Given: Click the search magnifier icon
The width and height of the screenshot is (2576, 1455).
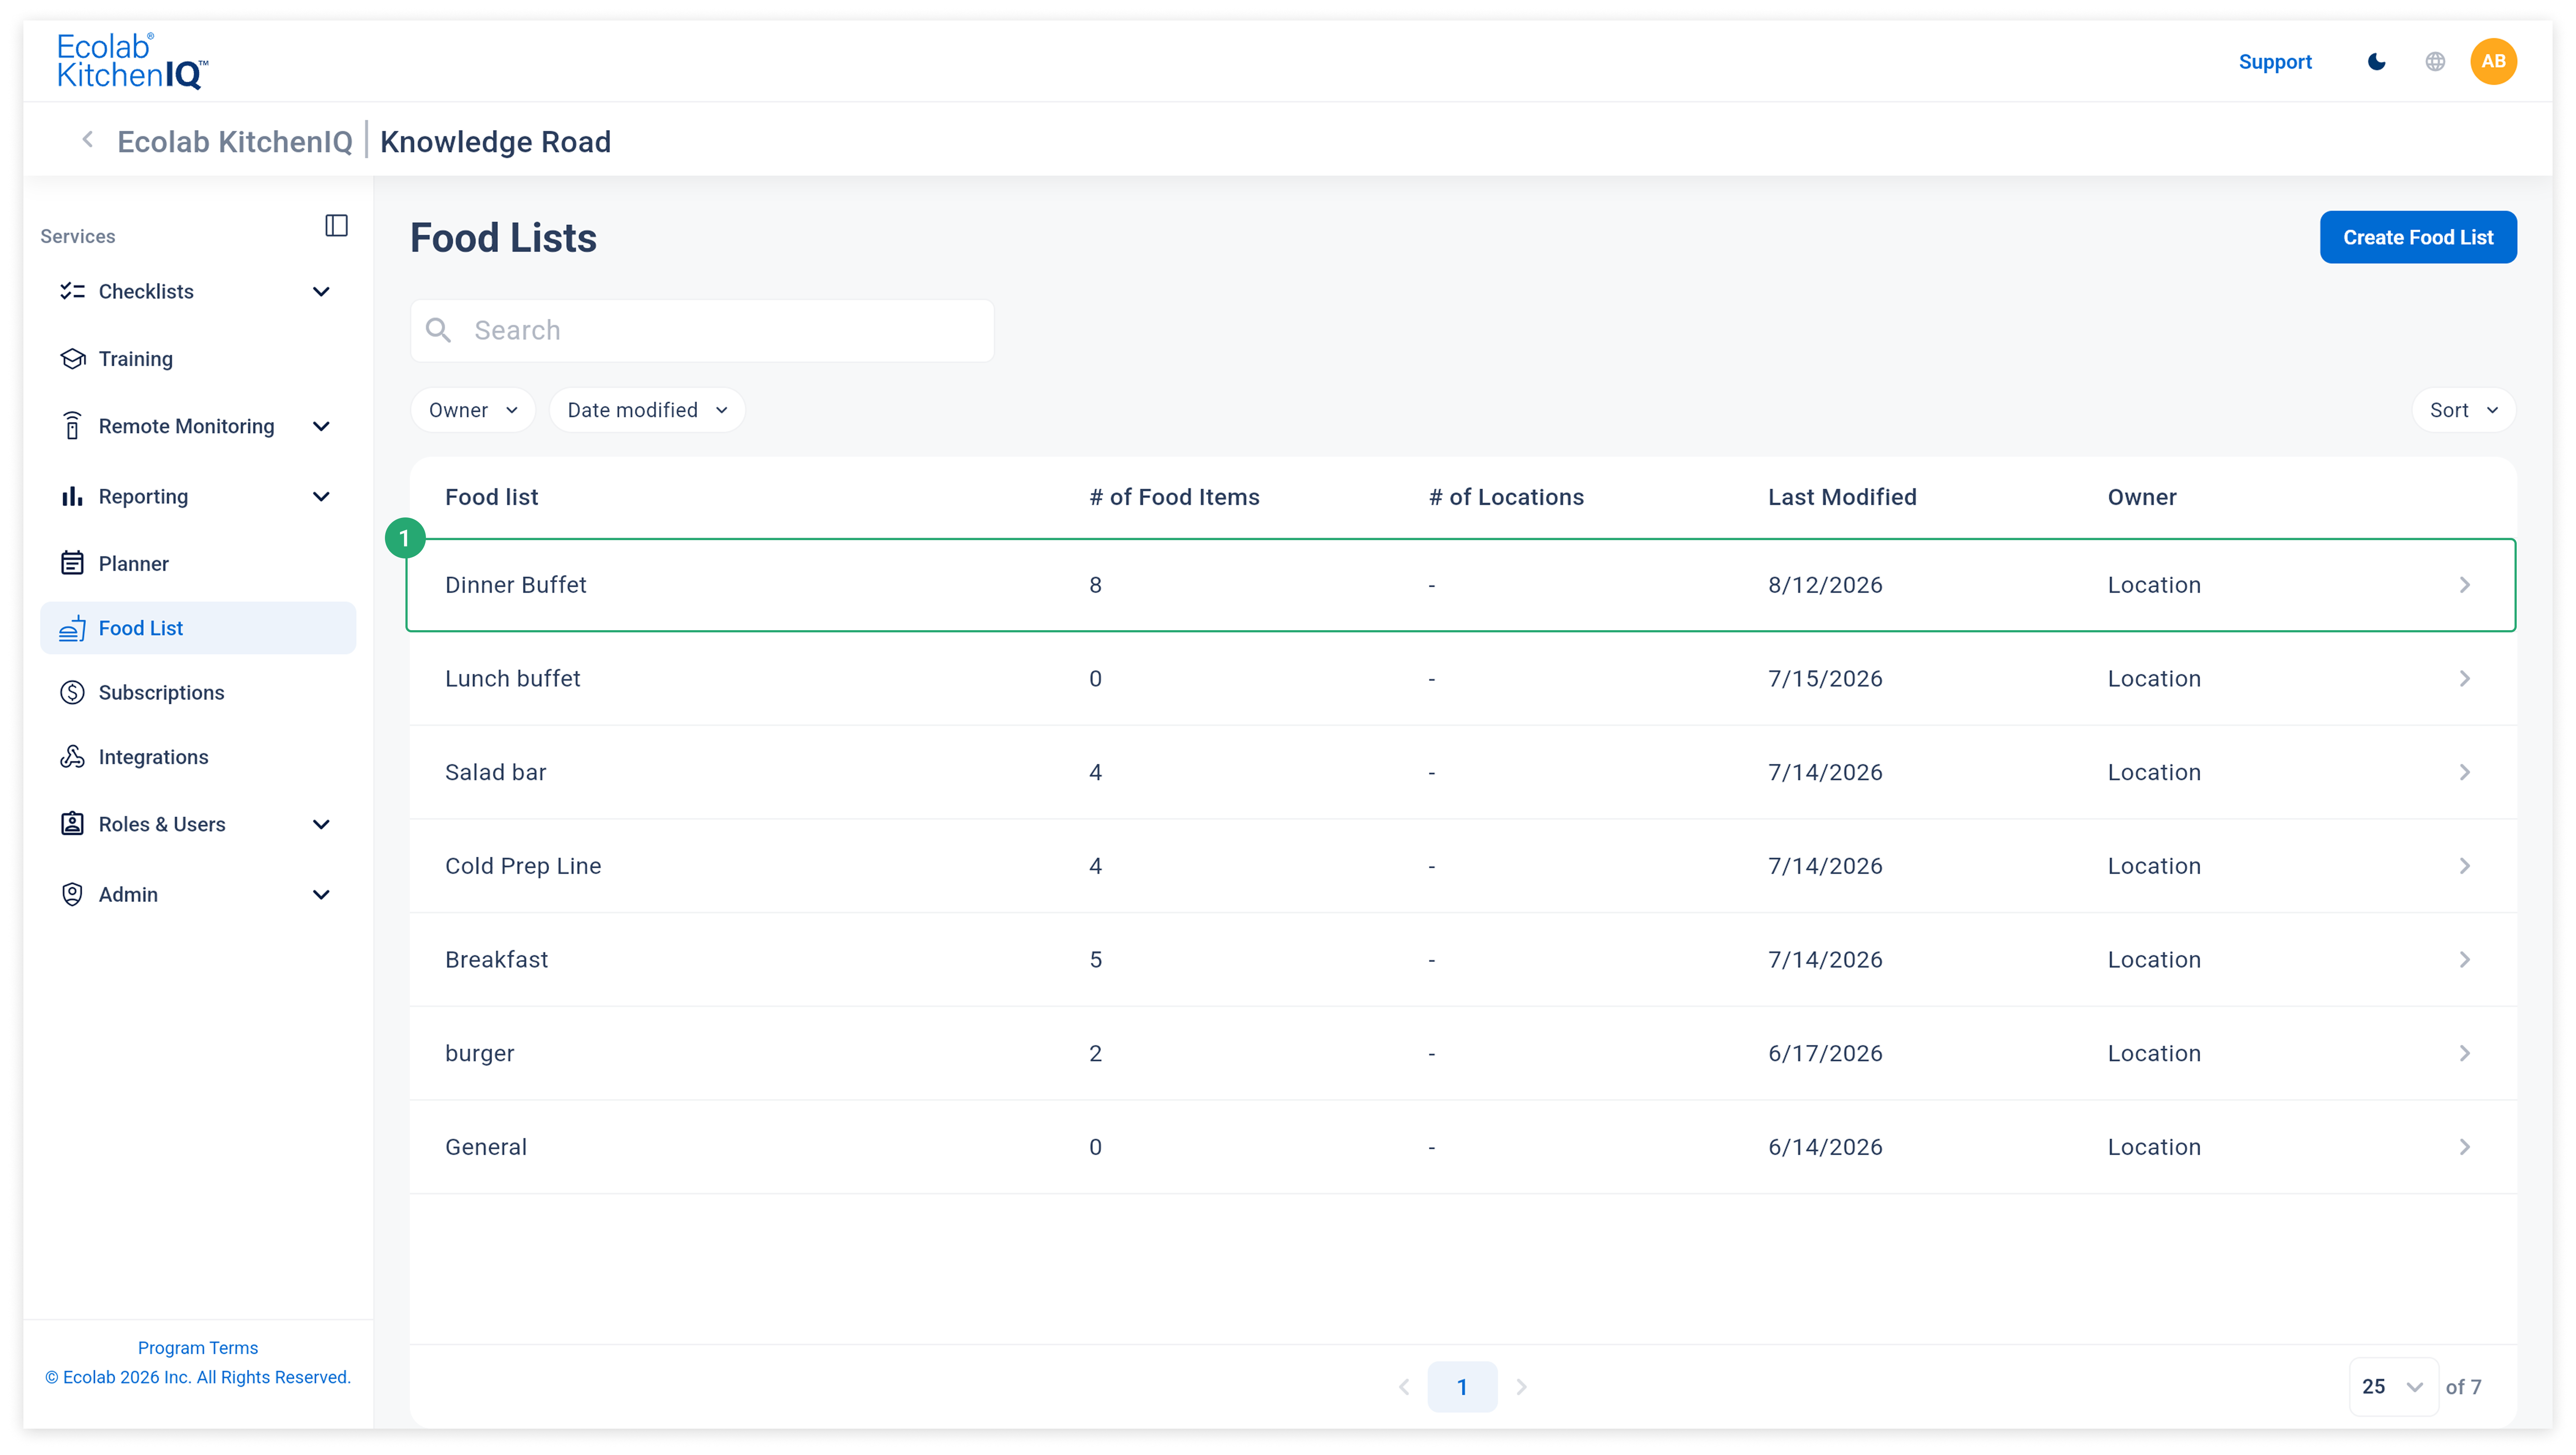Looking at the screenshot, I should click(438, 330).
